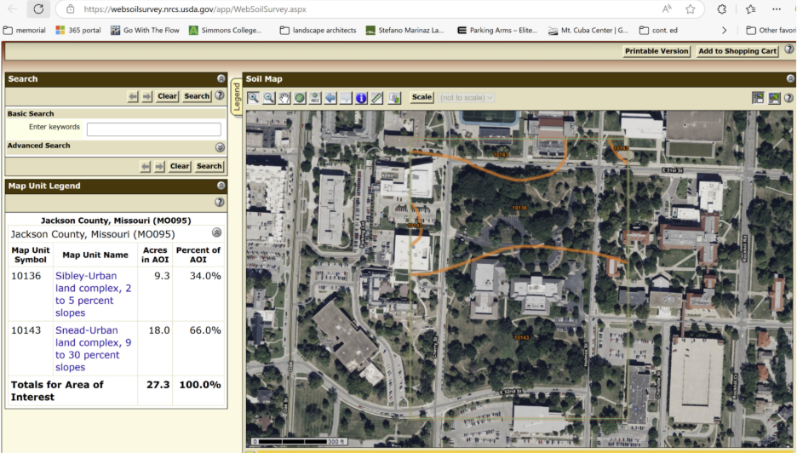
Task: Select the Zoom In map tool
Action: point(254,98)
